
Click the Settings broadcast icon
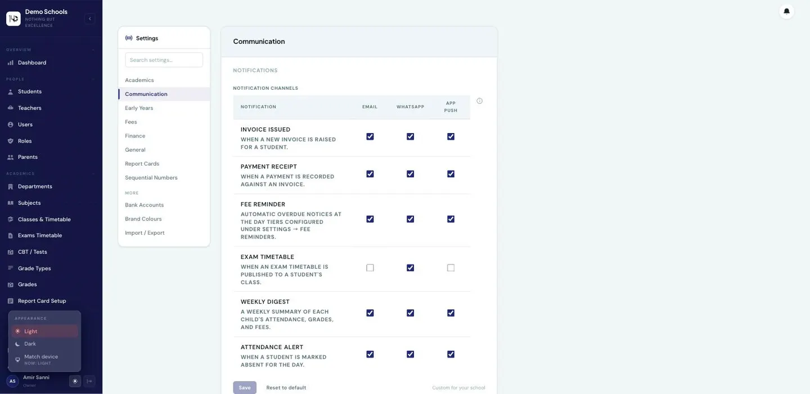coord(129,38)
